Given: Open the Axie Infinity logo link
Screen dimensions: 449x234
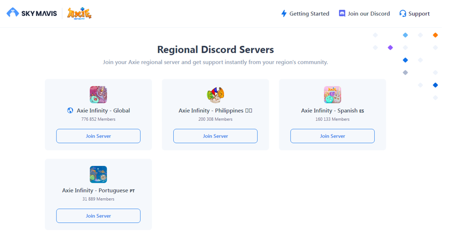Looking at the screenshot, I should pyautogui.click(x=79, y=13).
